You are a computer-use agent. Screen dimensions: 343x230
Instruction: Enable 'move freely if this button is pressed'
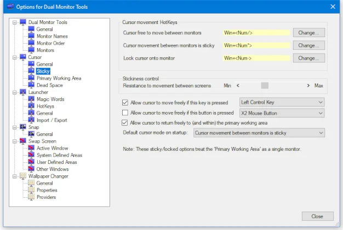point(125,113)
